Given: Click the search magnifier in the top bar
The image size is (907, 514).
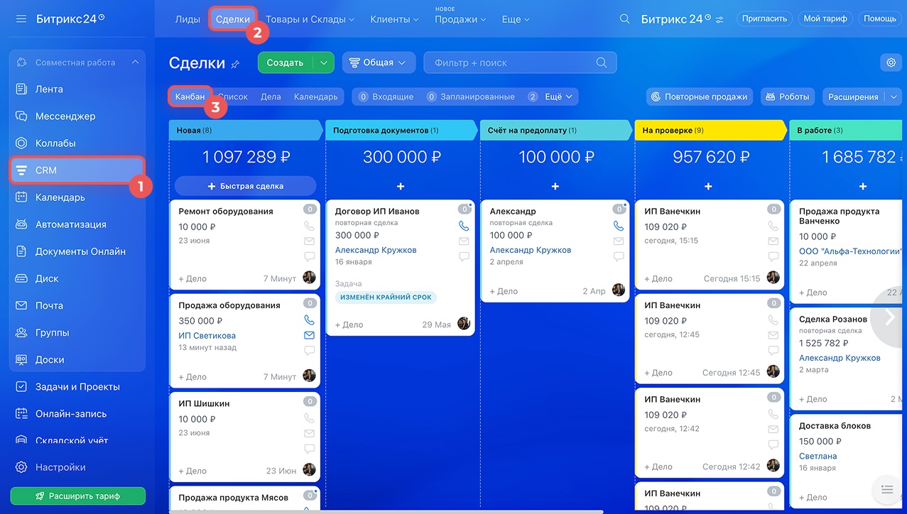Looking at the screenshot, I should [x=625, y=19].
